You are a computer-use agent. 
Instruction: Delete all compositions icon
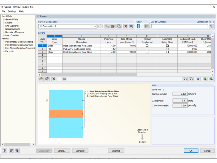132,26
